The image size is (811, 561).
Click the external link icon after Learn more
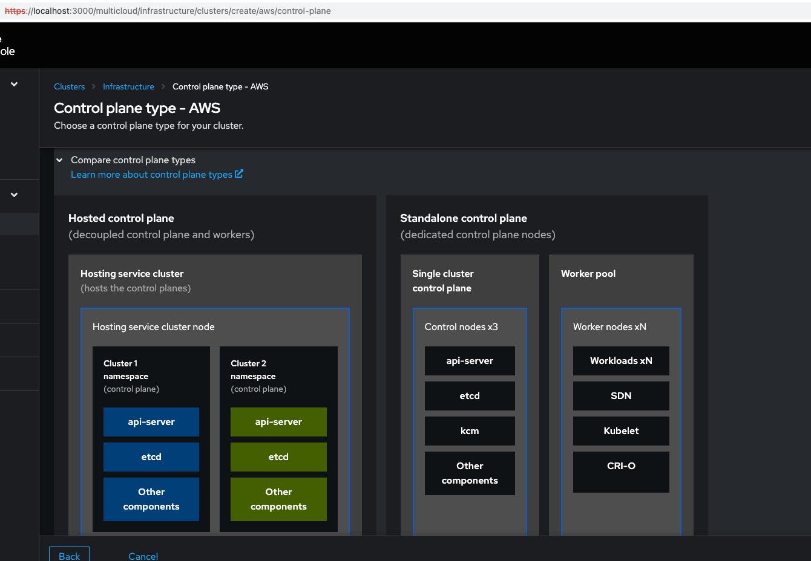239,174
